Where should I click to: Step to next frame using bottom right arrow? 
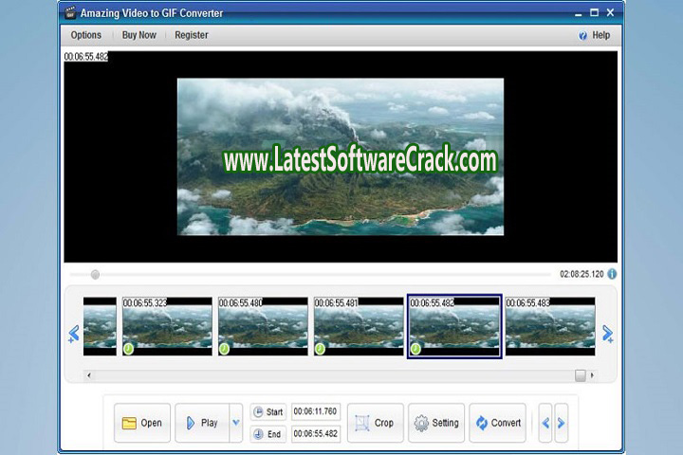(x=562, y=423)
